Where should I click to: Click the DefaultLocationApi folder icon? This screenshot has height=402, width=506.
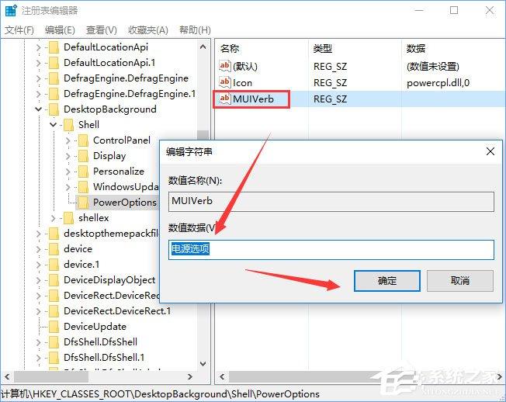point(54,47)
